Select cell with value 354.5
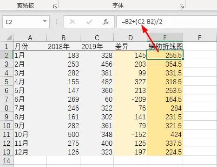Image resolution: width=217 pixels, height=167 pixels. [x=165, y=64]
